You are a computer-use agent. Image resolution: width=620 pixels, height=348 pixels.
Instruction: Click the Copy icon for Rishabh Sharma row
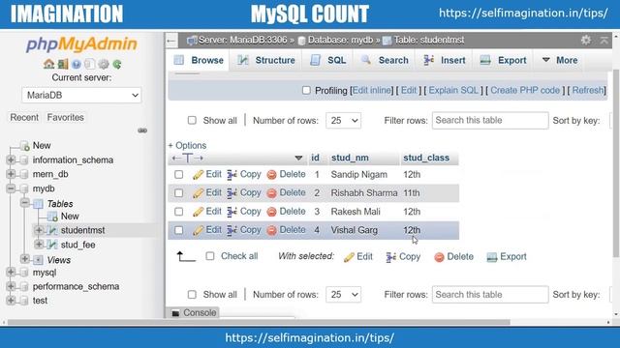pyautogui.click(x=232, y=193)
